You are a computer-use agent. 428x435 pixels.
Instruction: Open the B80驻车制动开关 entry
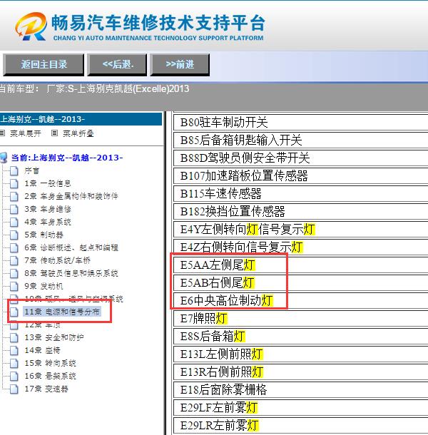[300, 123]
